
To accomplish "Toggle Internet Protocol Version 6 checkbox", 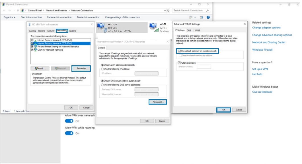I will [32, 40].
